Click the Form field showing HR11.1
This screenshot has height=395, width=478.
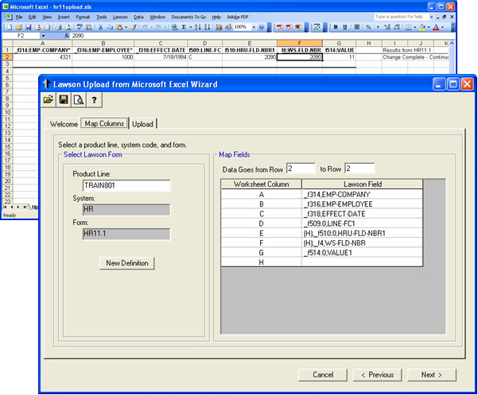pyautogui.click(x=126, y=234)
